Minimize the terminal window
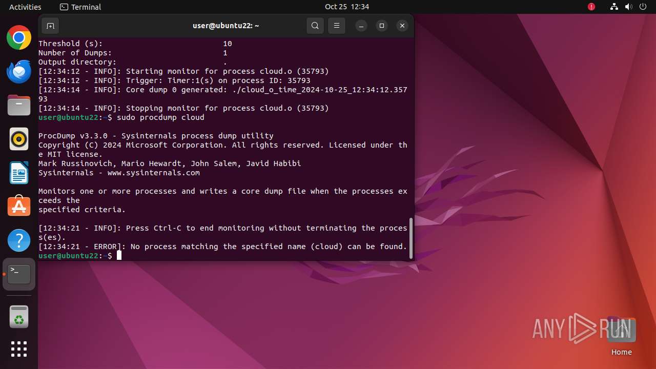 [361, 26]
